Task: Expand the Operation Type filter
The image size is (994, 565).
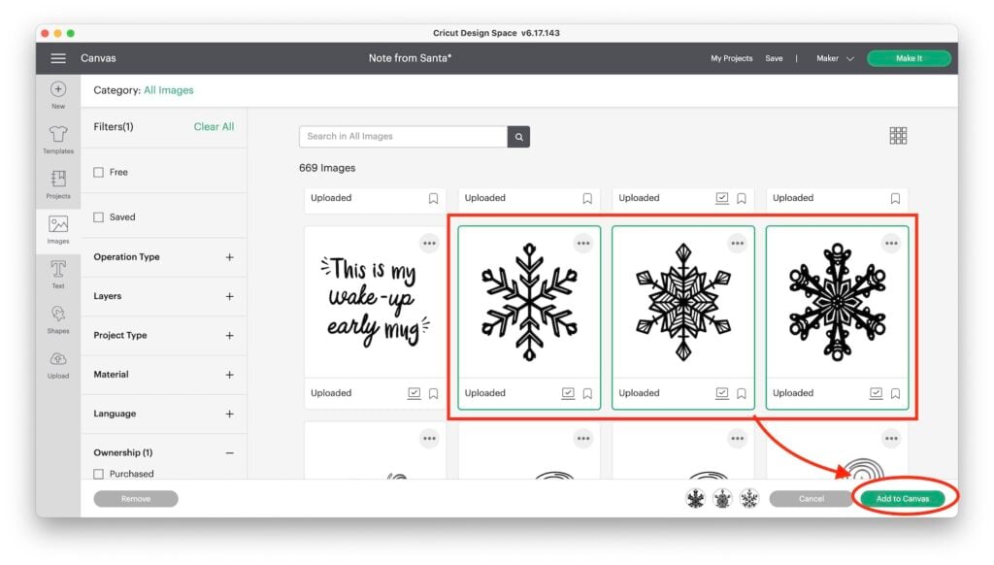Action: (x=229, y=257)
